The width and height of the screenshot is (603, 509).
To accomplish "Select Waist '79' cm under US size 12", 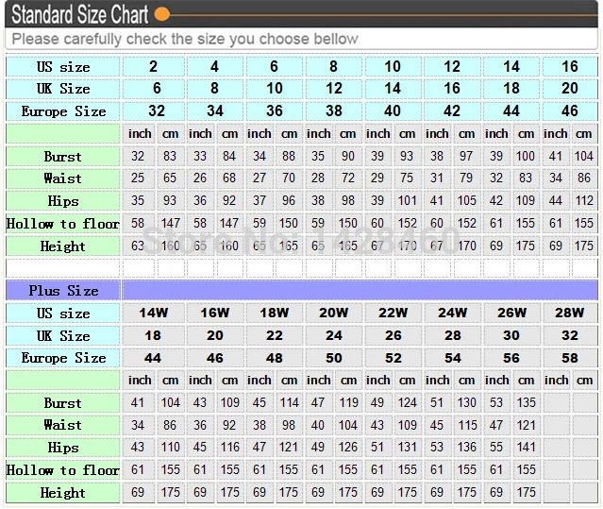I will 466,178.
